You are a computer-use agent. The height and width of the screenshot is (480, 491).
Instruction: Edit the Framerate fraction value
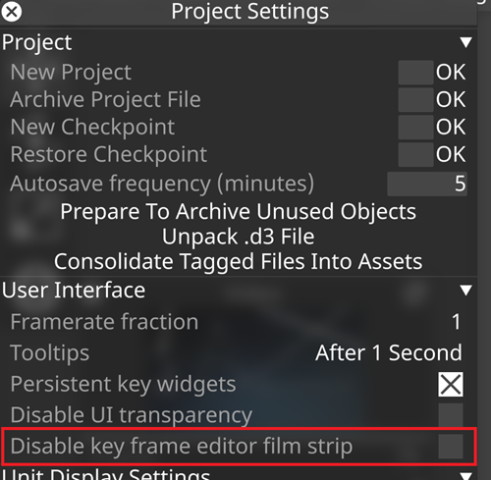pos(457,322)
